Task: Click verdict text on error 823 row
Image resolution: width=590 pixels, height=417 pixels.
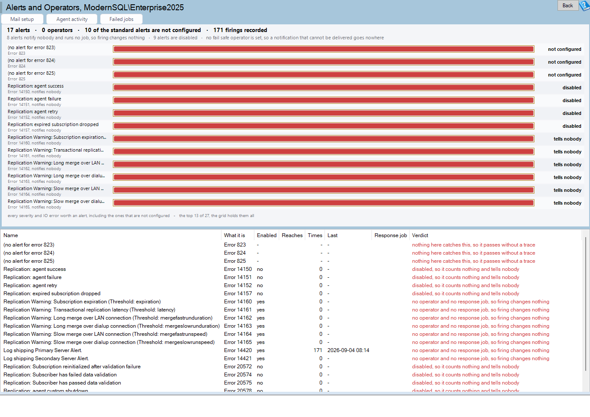Action: tap(473, 245)
